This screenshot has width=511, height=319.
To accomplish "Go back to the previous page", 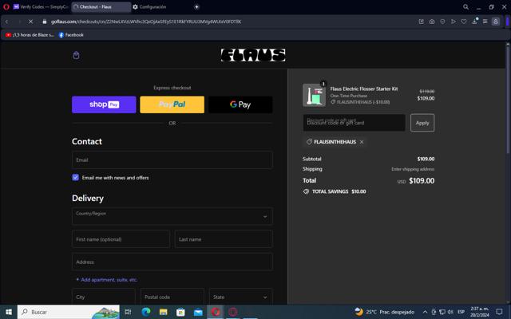I will (7, 22).
